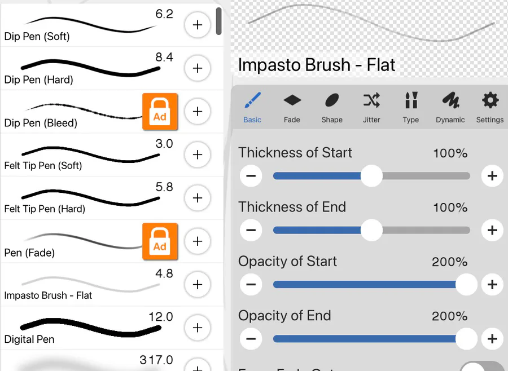Open the Fade brush settings tab

click(292, 107)
